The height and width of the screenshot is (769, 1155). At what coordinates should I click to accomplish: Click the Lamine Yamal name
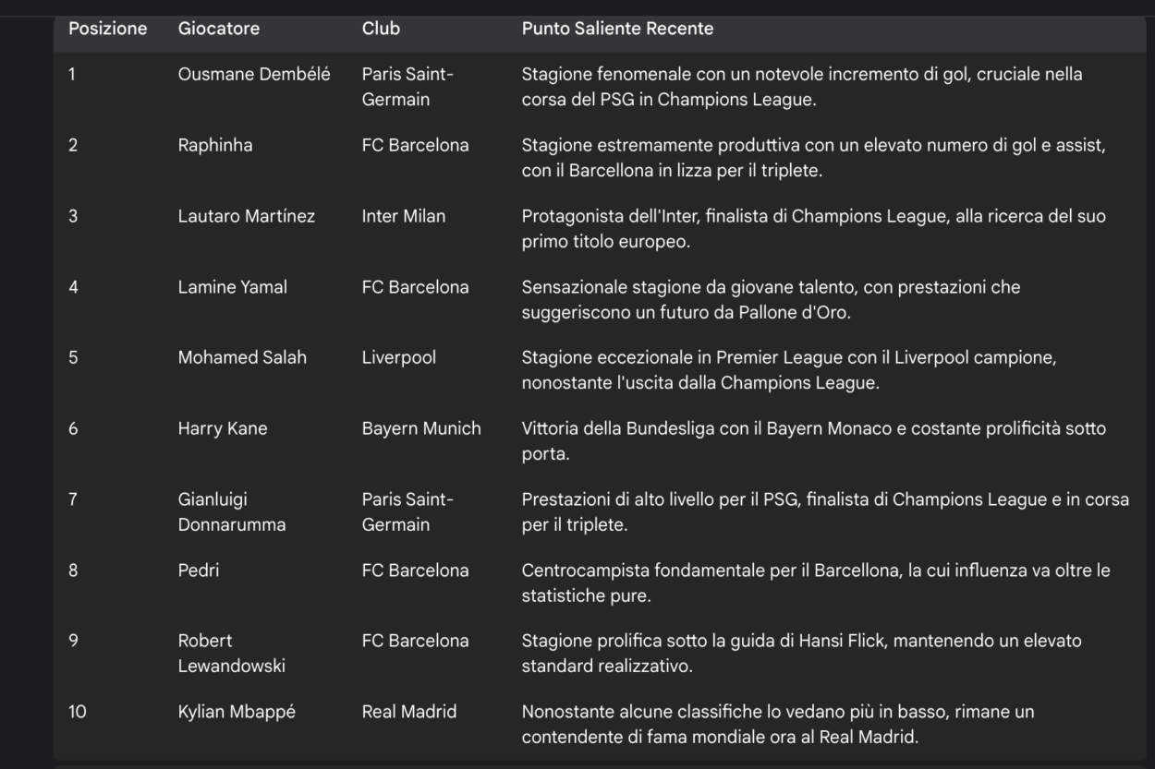tap(232, 287)
